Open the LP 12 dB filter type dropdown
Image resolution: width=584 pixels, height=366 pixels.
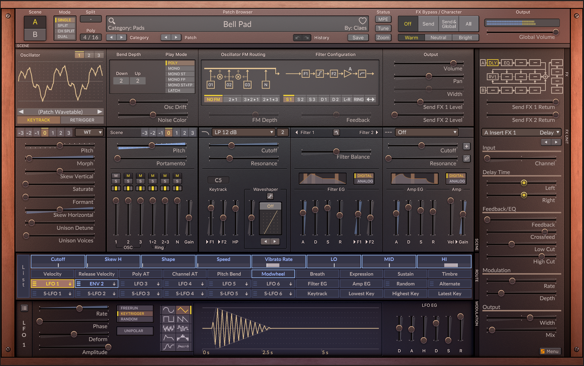(243, 132)
